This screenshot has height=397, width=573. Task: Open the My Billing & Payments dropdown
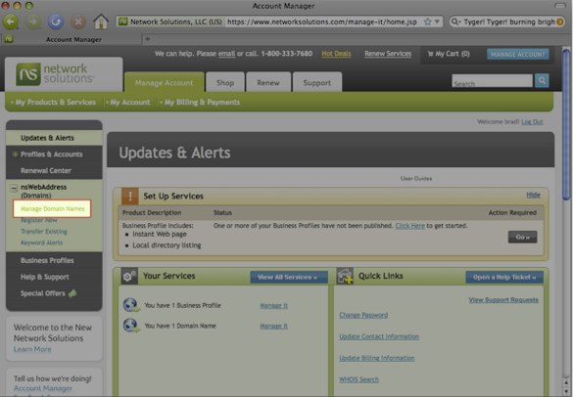pos(200,102)
